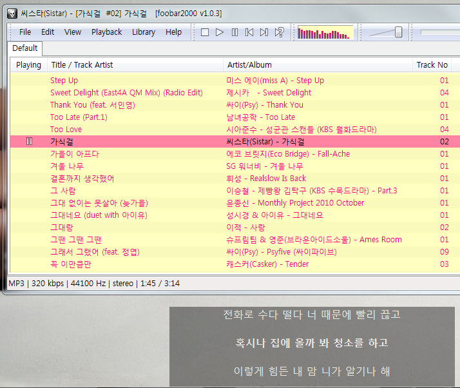The width and height of the screenshot is (460, 388).
Task: Click 휘성 - Realslow Is Back album cell
Action: coord(266,179)
